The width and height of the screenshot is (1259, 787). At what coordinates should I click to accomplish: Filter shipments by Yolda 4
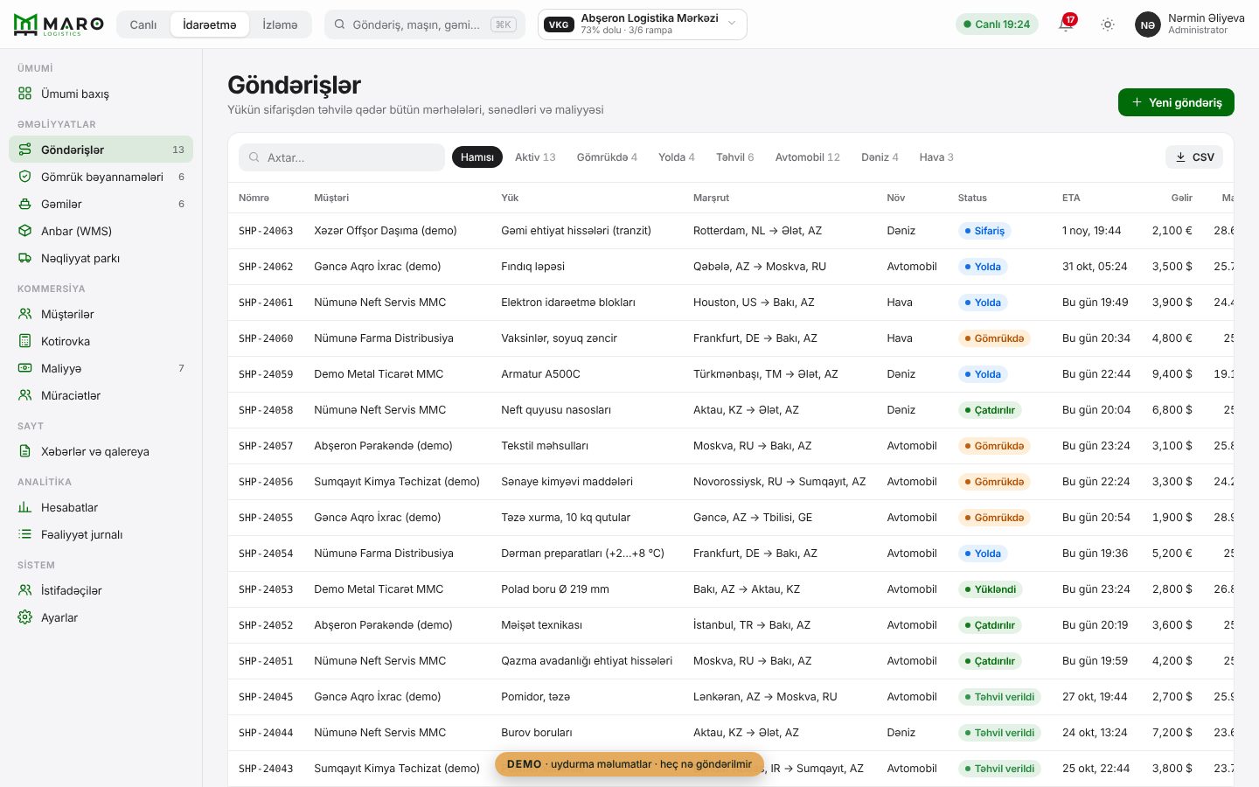click(677, 157)
